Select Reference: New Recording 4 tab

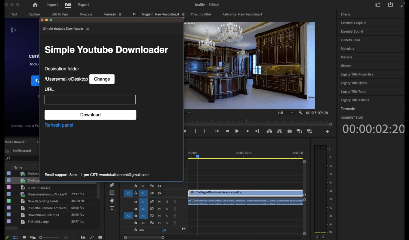[242, 14]
